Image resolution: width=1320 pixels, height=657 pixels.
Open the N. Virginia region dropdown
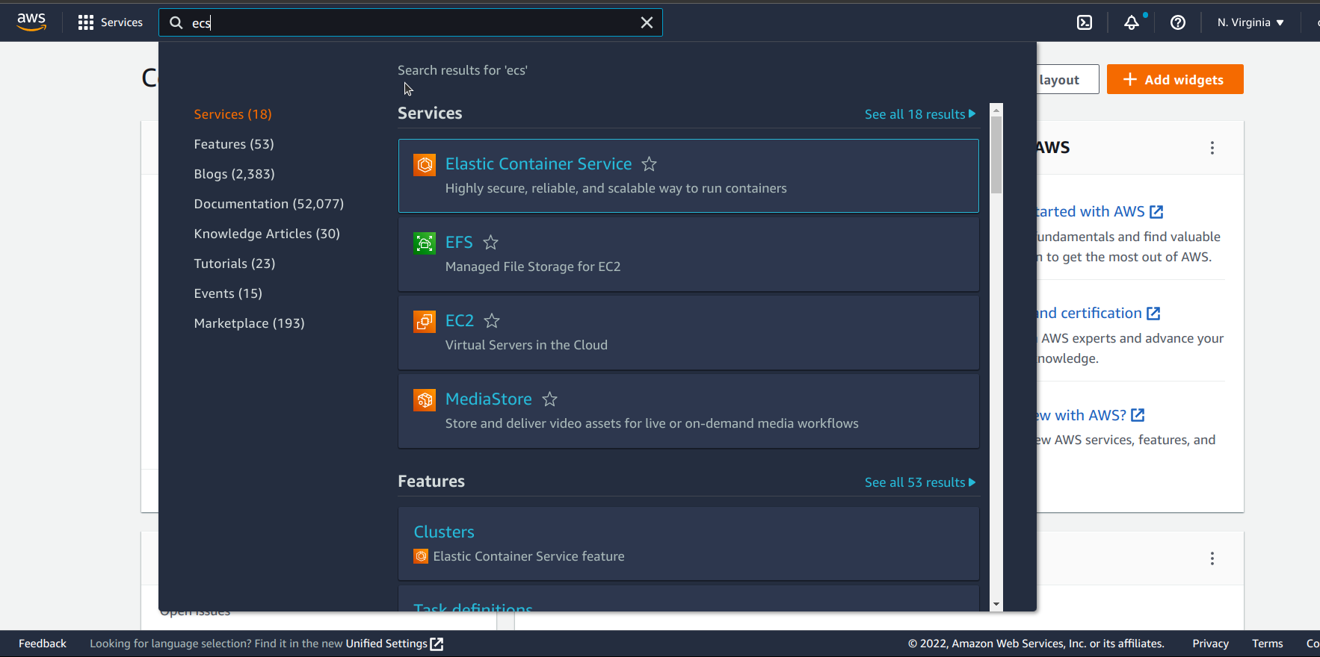tap(1250, 22)
